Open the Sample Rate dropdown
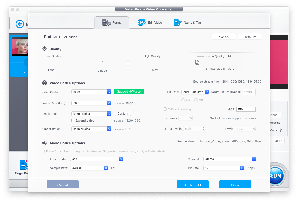This screenshot has width=298, height=202. tap(89, 168)
